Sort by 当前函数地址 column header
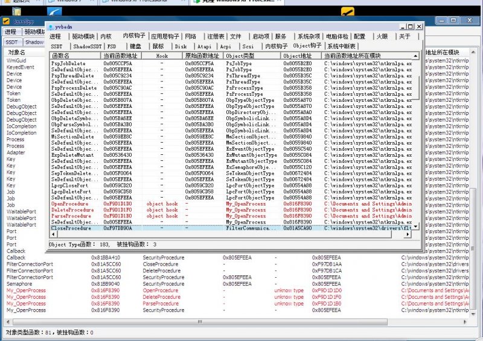The image size is (483, 341). click(x=121, y=55)
